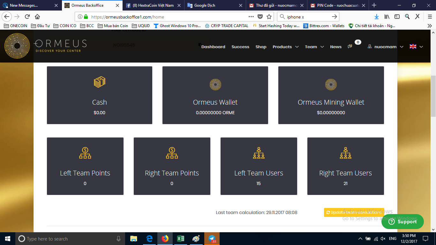Open the Firefox library icon
This screenshot has width=436, height=245.
pyautogui.click(x=387, y=17)
